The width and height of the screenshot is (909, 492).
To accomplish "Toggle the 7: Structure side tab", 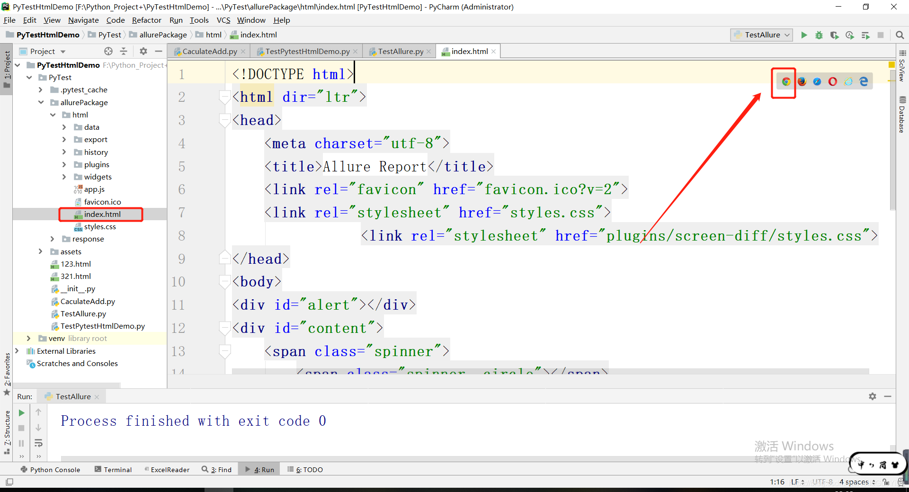I will pyautogui.click(x=7, y=432).
